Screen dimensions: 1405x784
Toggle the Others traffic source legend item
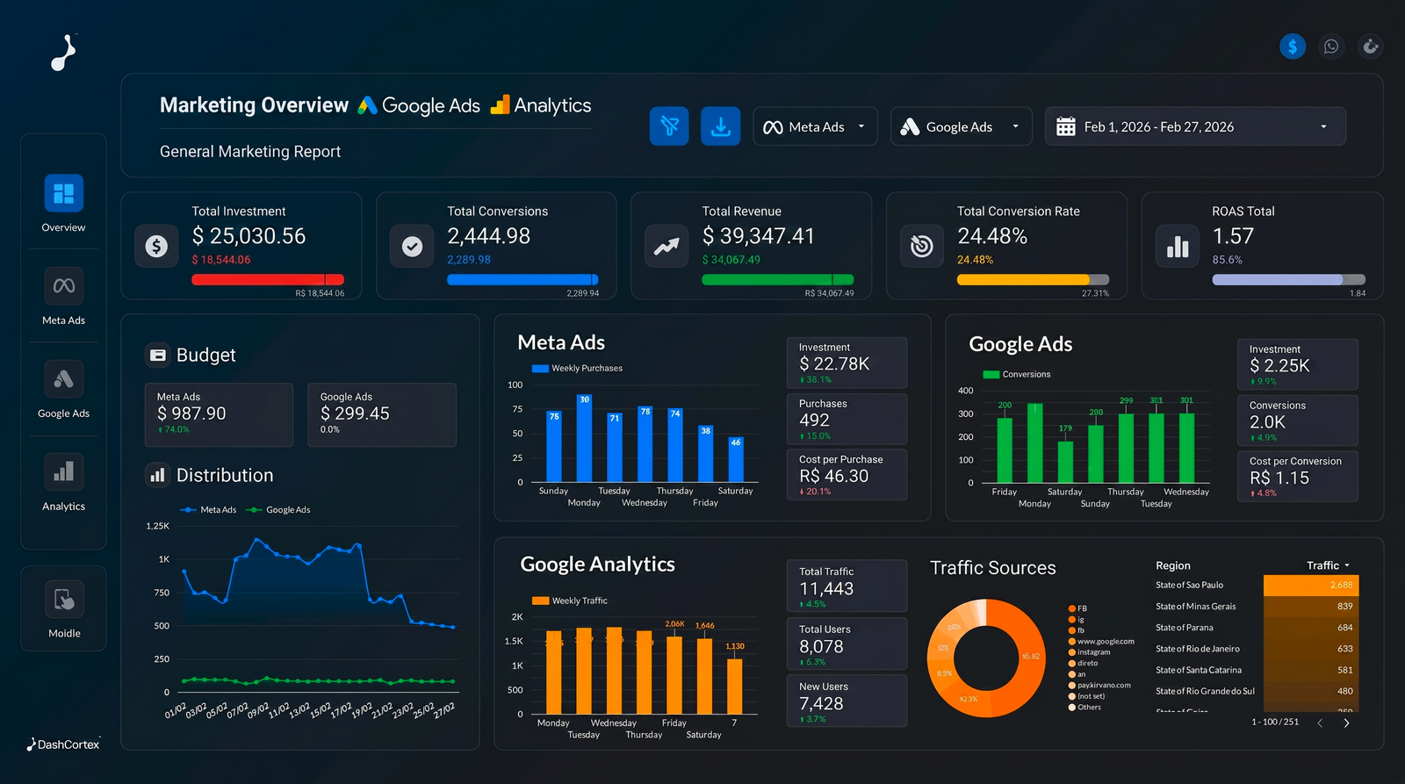1084,708
